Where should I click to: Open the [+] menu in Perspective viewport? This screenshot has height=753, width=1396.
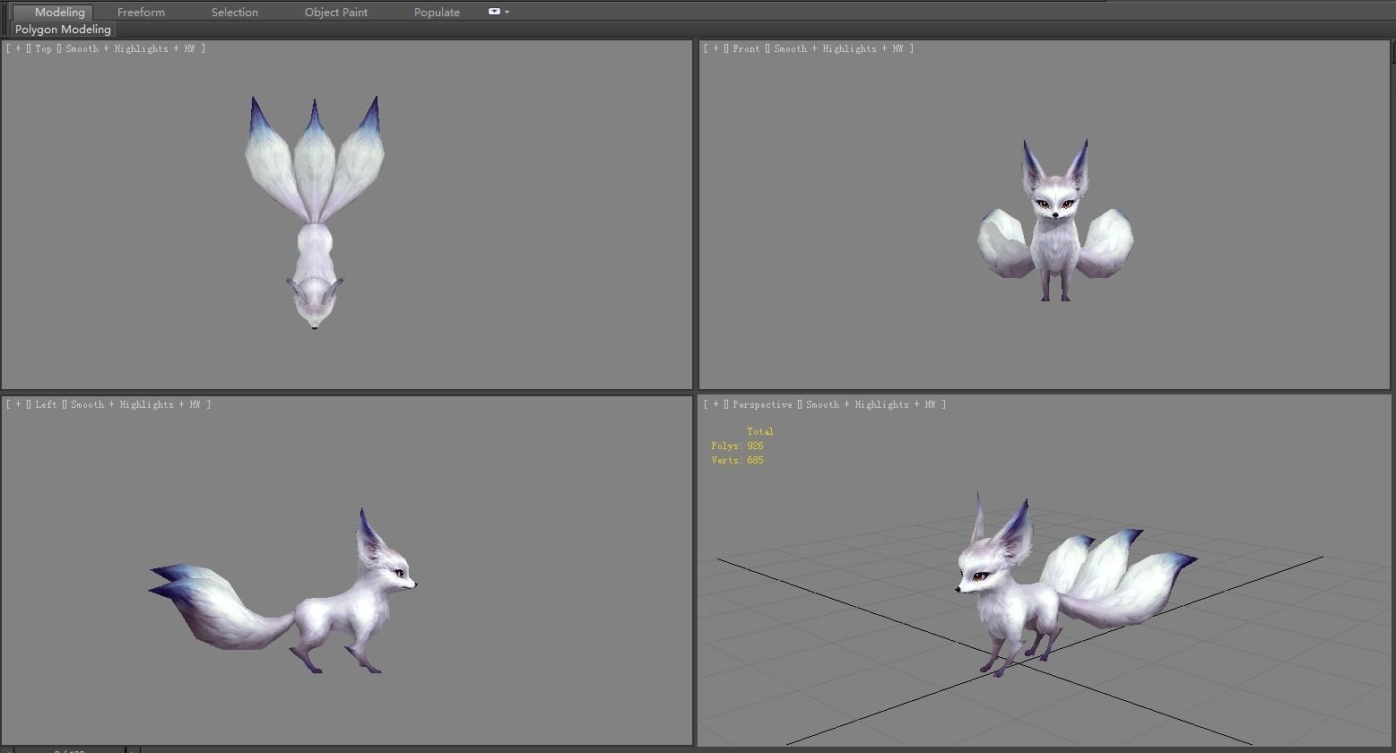pos(715,404)
